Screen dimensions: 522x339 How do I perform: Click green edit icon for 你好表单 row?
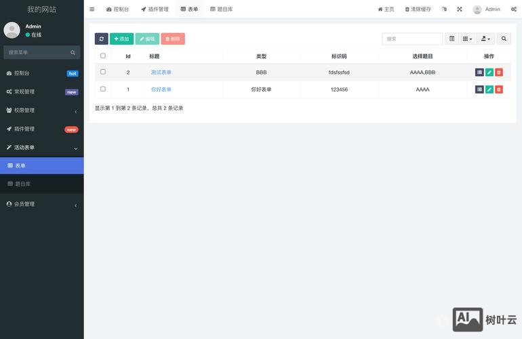(x=489, y=89)
